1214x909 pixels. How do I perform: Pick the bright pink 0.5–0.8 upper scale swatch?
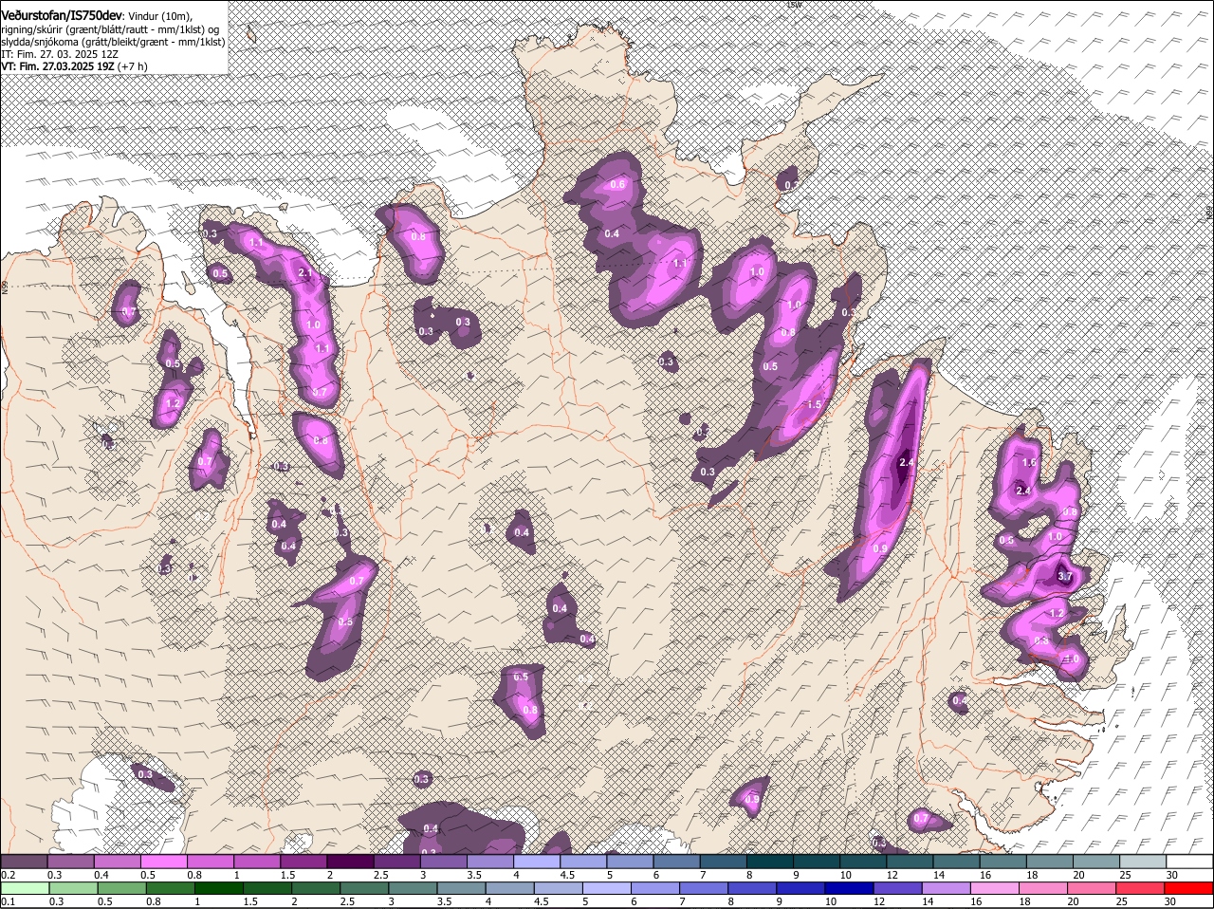[x=163, y=862]
